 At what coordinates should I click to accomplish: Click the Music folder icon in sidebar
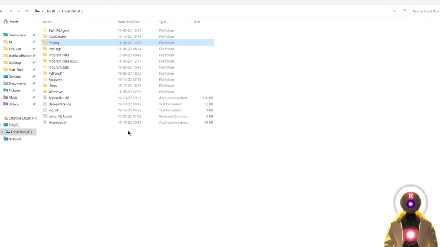click(x=6, y=97)
